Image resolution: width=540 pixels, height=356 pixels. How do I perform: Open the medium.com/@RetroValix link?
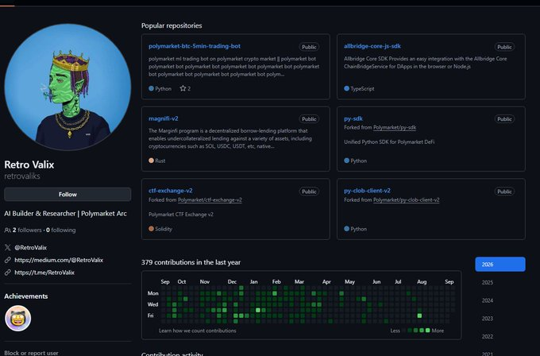click(x=59, y=260)
